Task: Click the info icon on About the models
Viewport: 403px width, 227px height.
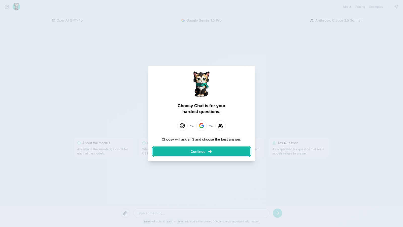Action: (79, 143)
